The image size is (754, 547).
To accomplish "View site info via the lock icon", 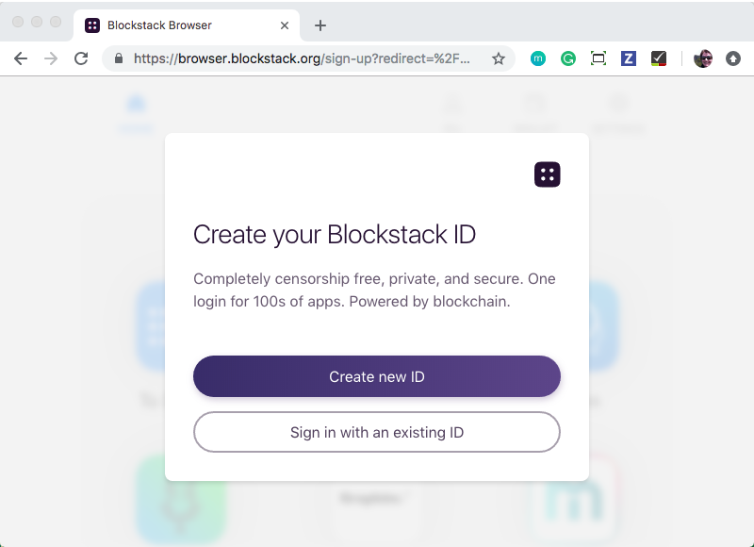I will [119, 58].
